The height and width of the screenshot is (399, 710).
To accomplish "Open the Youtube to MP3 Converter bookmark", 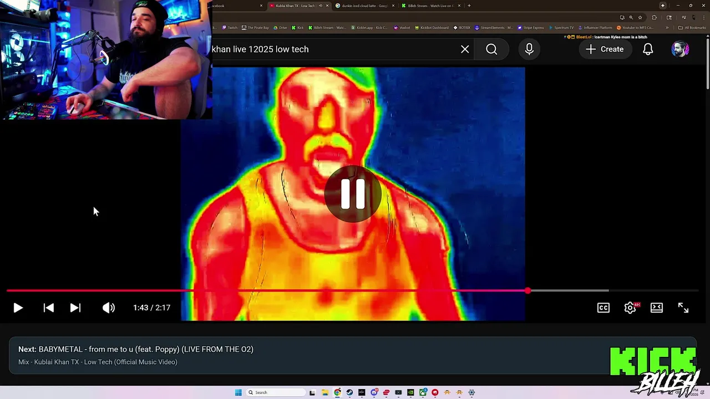I will (635, 28).
